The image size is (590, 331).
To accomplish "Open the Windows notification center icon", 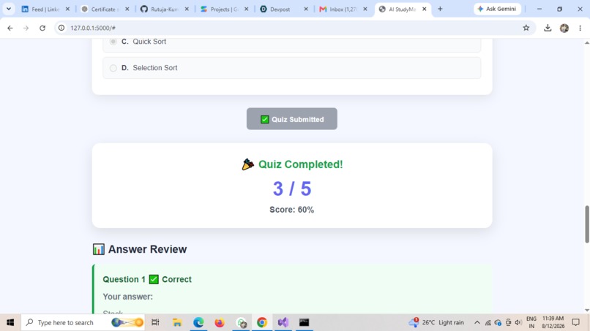I will coord(575,322).
